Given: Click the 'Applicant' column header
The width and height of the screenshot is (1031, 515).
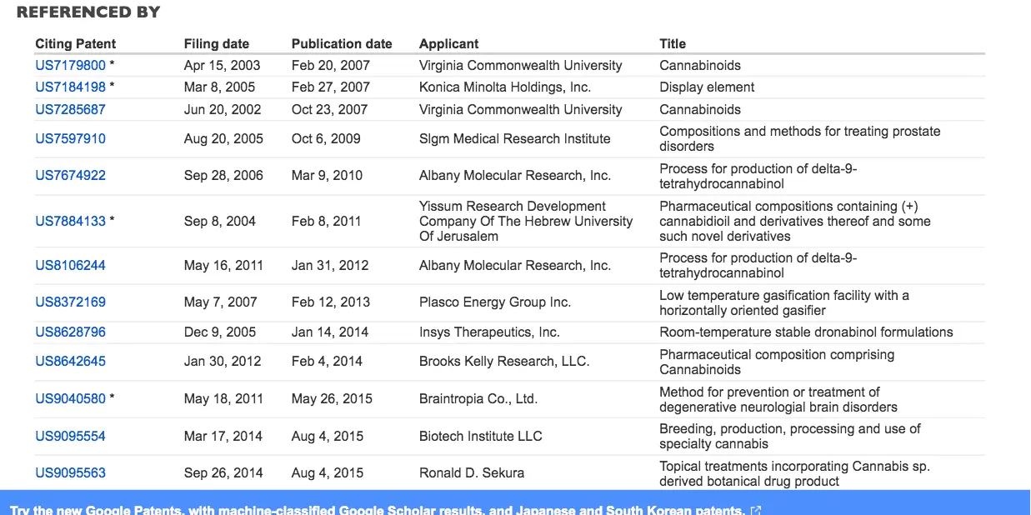Looking at the screenshot, I should tap(448, 43).
